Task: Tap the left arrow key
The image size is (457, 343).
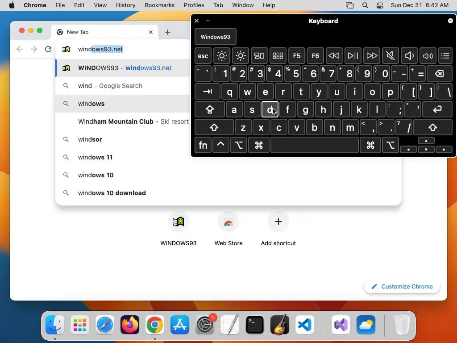Action: (x=408, y=149)
